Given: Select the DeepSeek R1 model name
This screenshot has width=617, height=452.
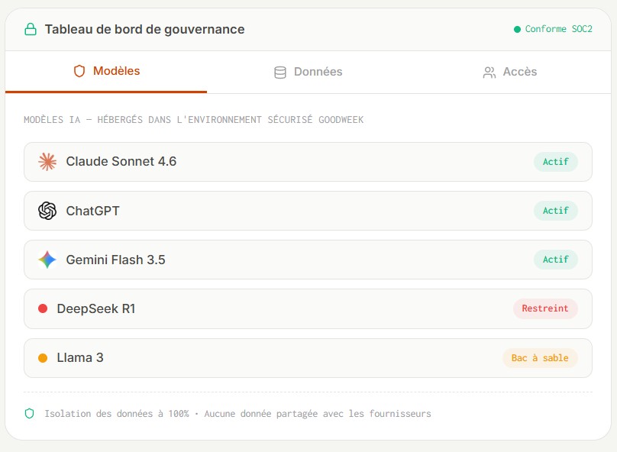Looking at the screenshot, I should pyautogui.click(x=96, y=308).
